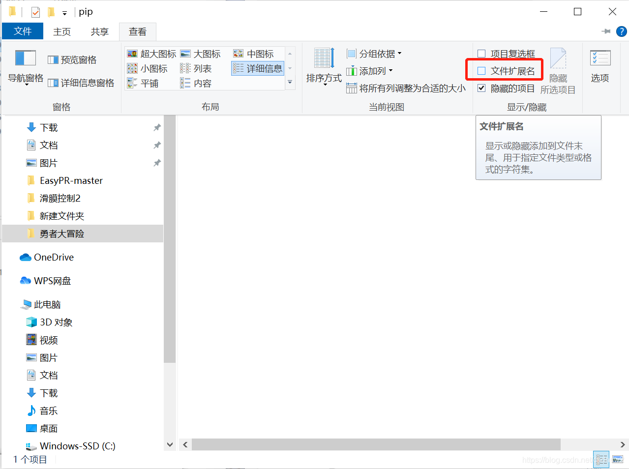Toggle the 详细信息窗格 pane
Viewport: 629px width, 469px height.
(x=81, y=83)
